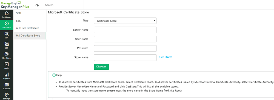Viewport: 274px width, 100px height.
Task: Open the Schedule section
Action: click(7, 86)
